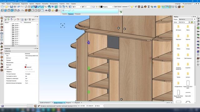200x112 pixels.
Task: Switch to the Операции tab
Action: 77,14
